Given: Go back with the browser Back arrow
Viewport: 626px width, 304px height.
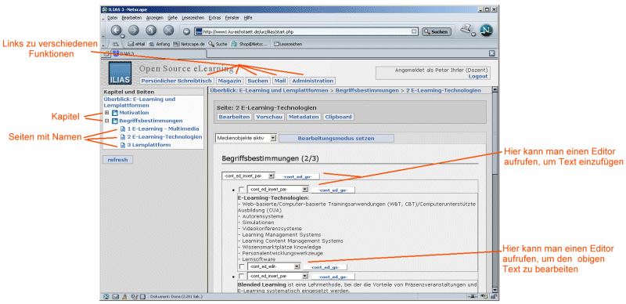Looking at the screenshot, I should click(116, 30).
